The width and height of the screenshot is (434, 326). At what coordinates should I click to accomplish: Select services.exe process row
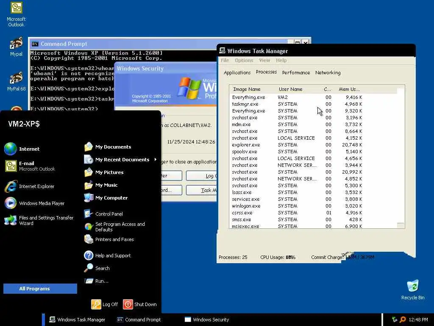click(x=297, y=199)
